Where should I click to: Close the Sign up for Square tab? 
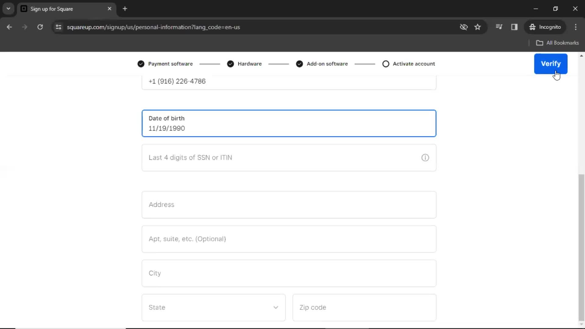click(x=109, y=9)
